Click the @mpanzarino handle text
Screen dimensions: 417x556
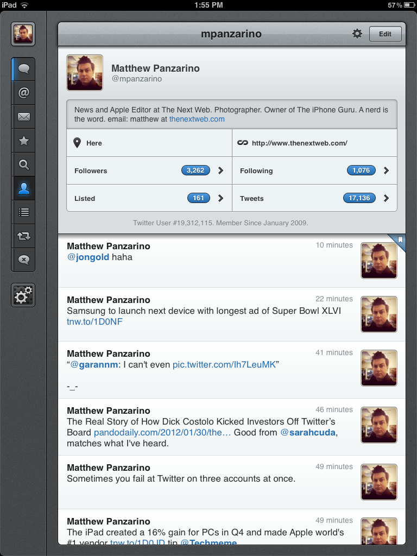point(136,79)
